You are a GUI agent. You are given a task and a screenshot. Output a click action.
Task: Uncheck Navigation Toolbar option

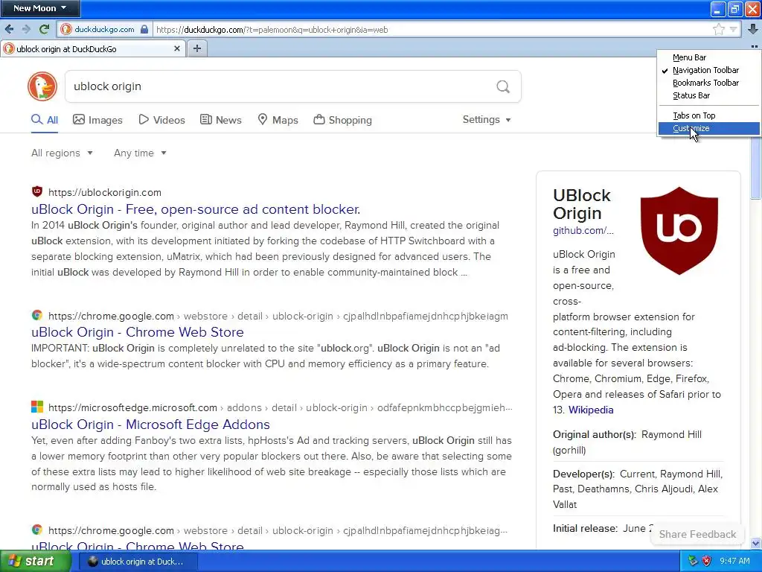[x=708, y=70]
